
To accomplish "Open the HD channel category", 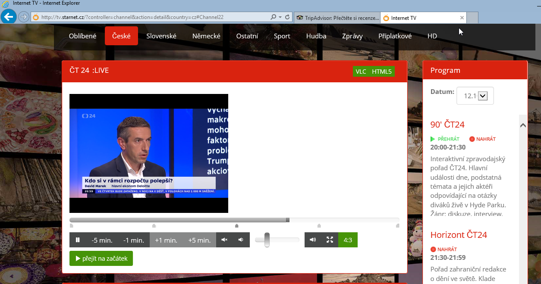I will coord(432,36).
